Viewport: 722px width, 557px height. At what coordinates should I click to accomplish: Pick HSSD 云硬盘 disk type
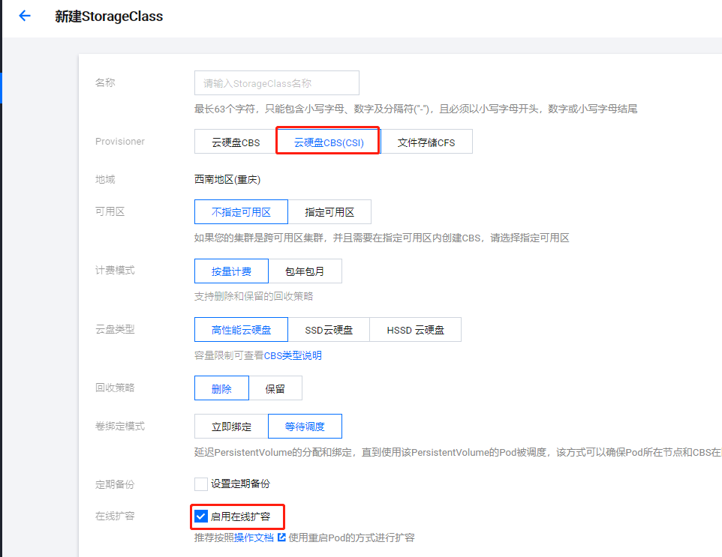tap(415, 330)
